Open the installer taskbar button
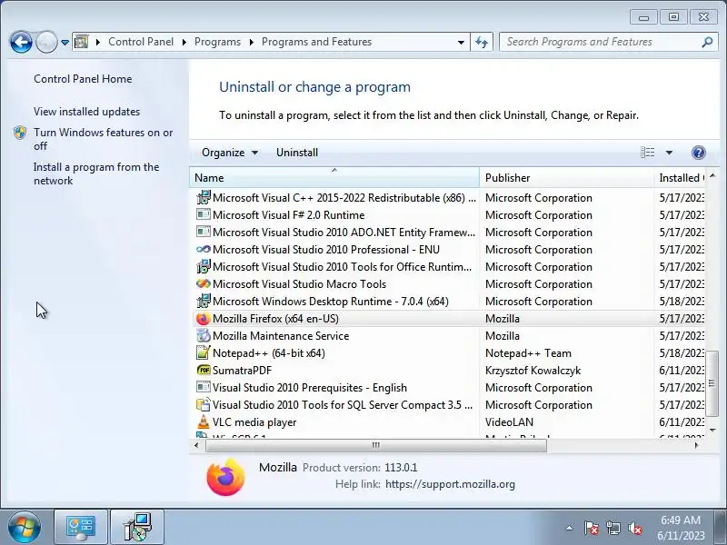Image resolution: width=727 pixels, height=545 pixels. [137, 527]
